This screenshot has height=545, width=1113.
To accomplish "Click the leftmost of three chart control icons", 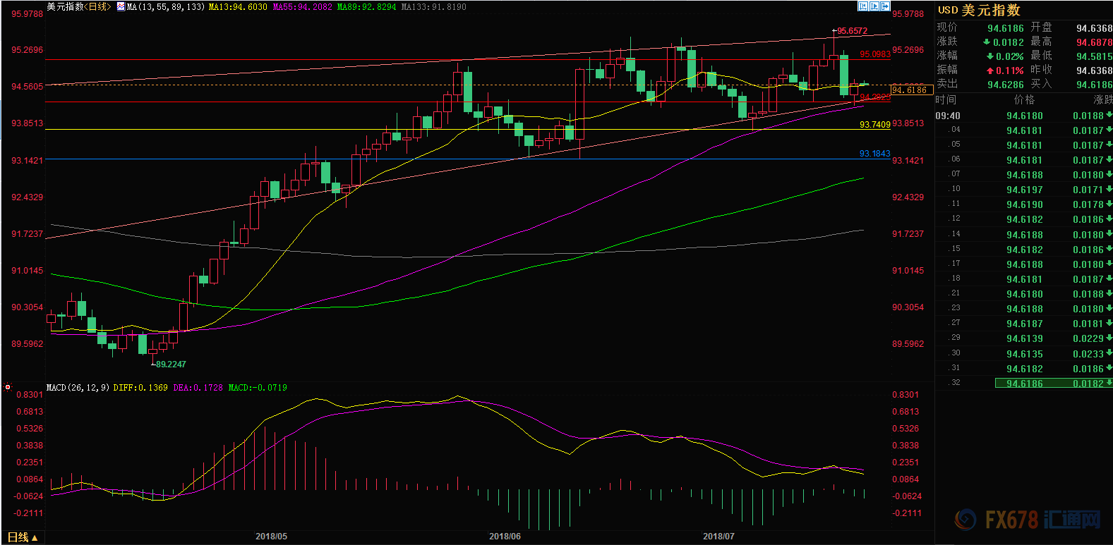I will tap(862, 6).
